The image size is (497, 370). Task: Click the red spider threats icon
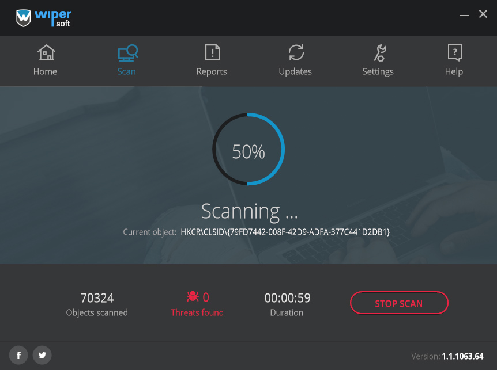coord(192,297)
